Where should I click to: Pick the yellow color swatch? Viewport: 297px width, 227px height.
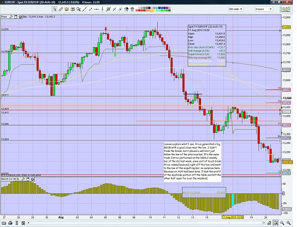pyautogui.click(x=154, y=10)
